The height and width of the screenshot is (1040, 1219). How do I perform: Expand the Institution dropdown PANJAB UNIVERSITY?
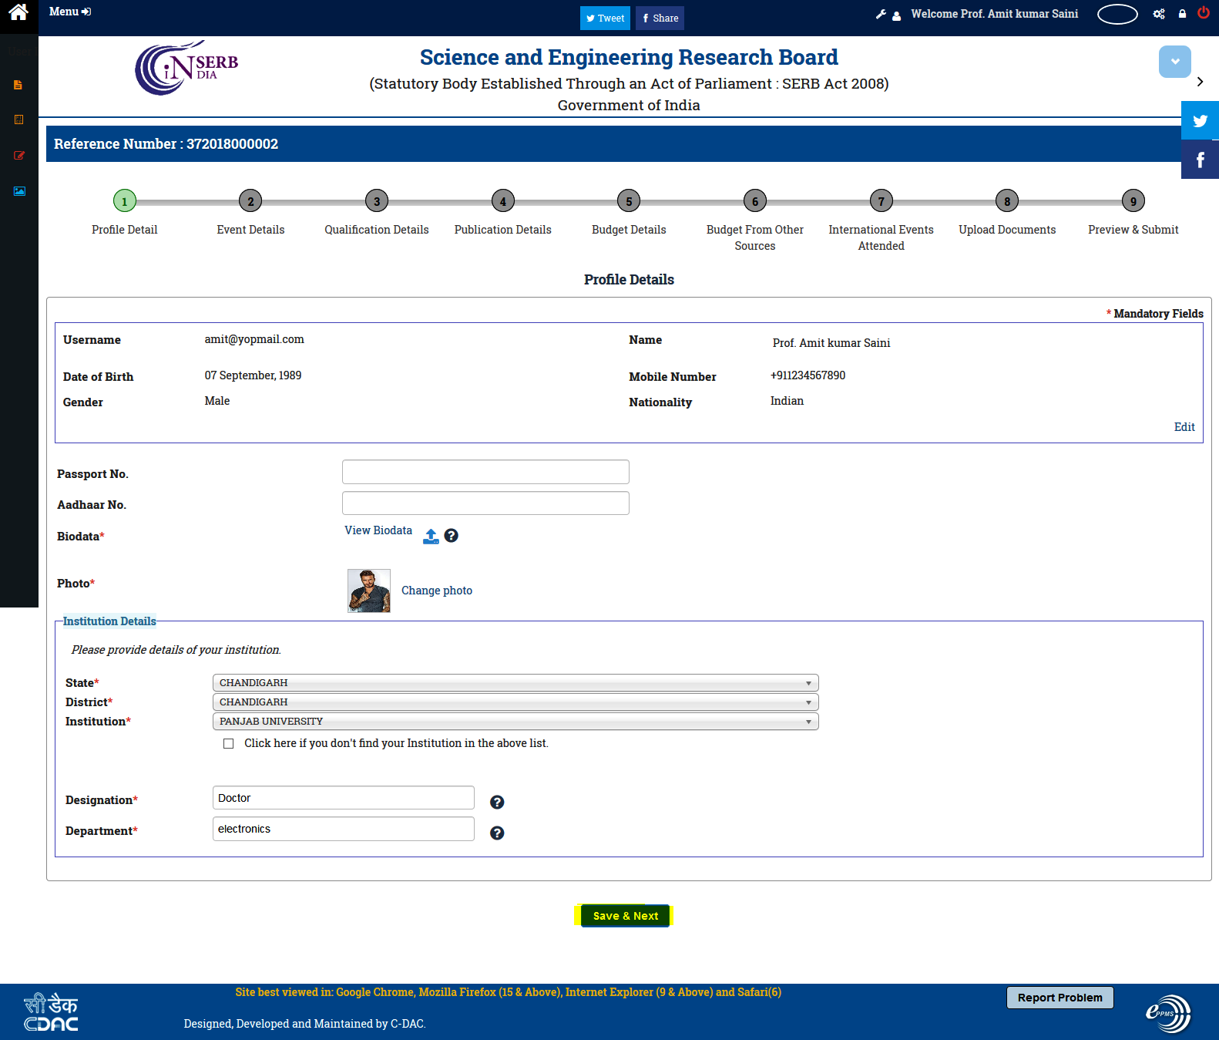tap(515, 722)
